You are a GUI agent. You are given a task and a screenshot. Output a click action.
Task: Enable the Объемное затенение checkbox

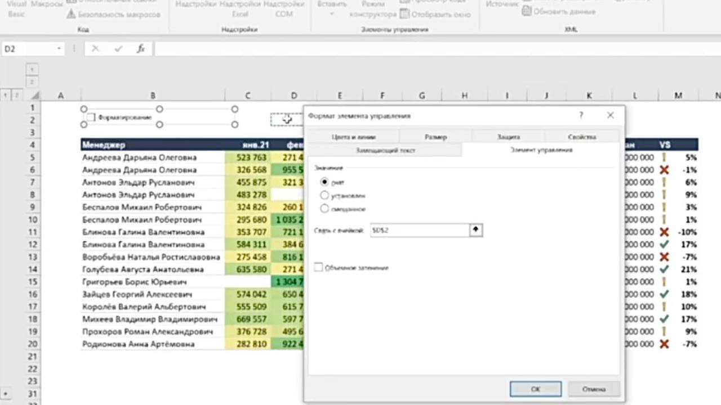point(319,268)
